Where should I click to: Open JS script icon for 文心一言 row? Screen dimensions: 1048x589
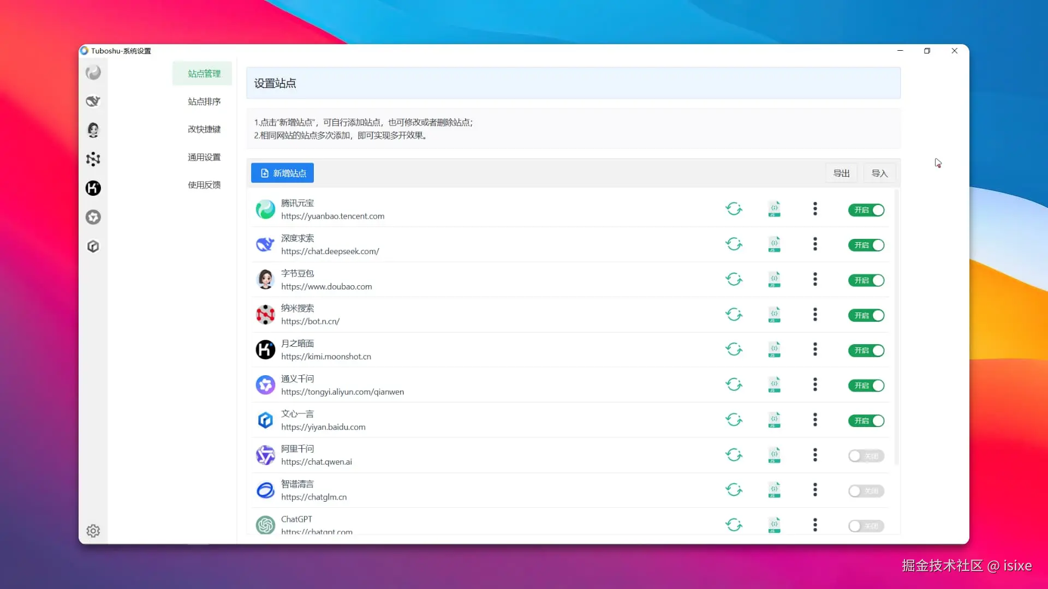point(774,419)
